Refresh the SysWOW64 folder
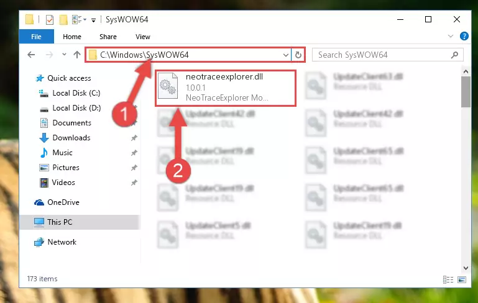478x303 pixels. [298, 55]
